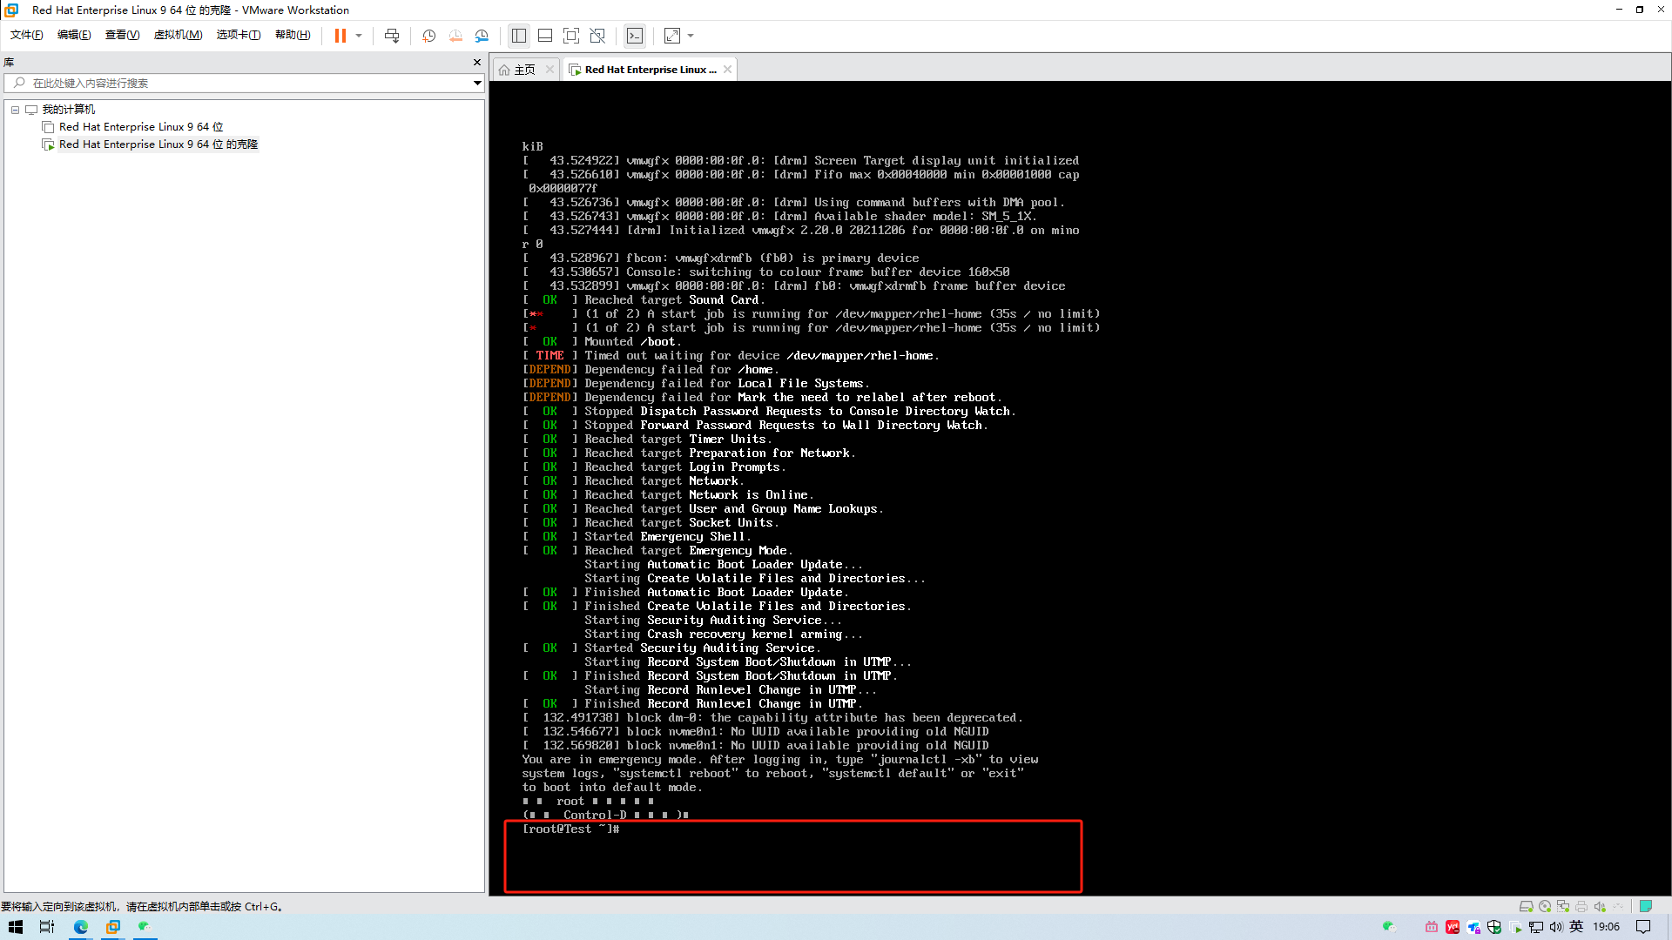Open the 查看(V) menu
The image size is (1672, 940).
click(122, 35)
